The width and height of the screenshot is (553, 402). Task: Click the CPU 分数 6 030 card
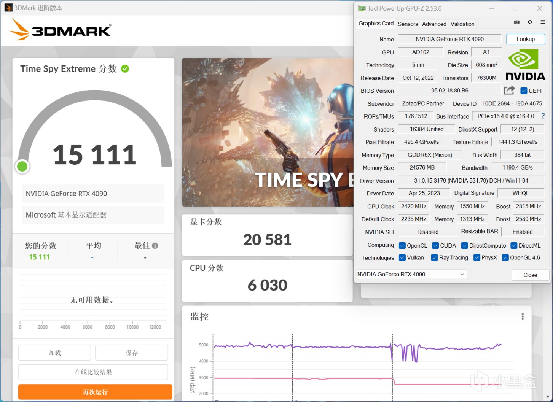[267, 281]
